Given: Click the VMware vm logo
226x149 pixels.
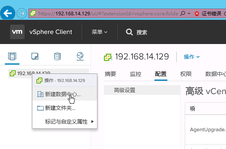Looking at the screenshot, I should click(x=17, y=32).
